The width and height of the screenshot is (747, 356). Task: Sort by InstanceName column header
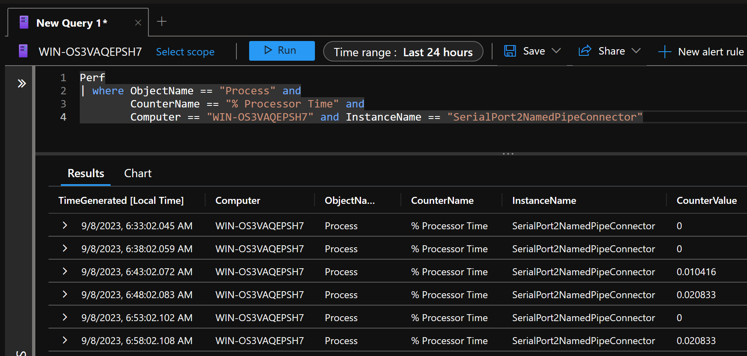pos(544,201)
